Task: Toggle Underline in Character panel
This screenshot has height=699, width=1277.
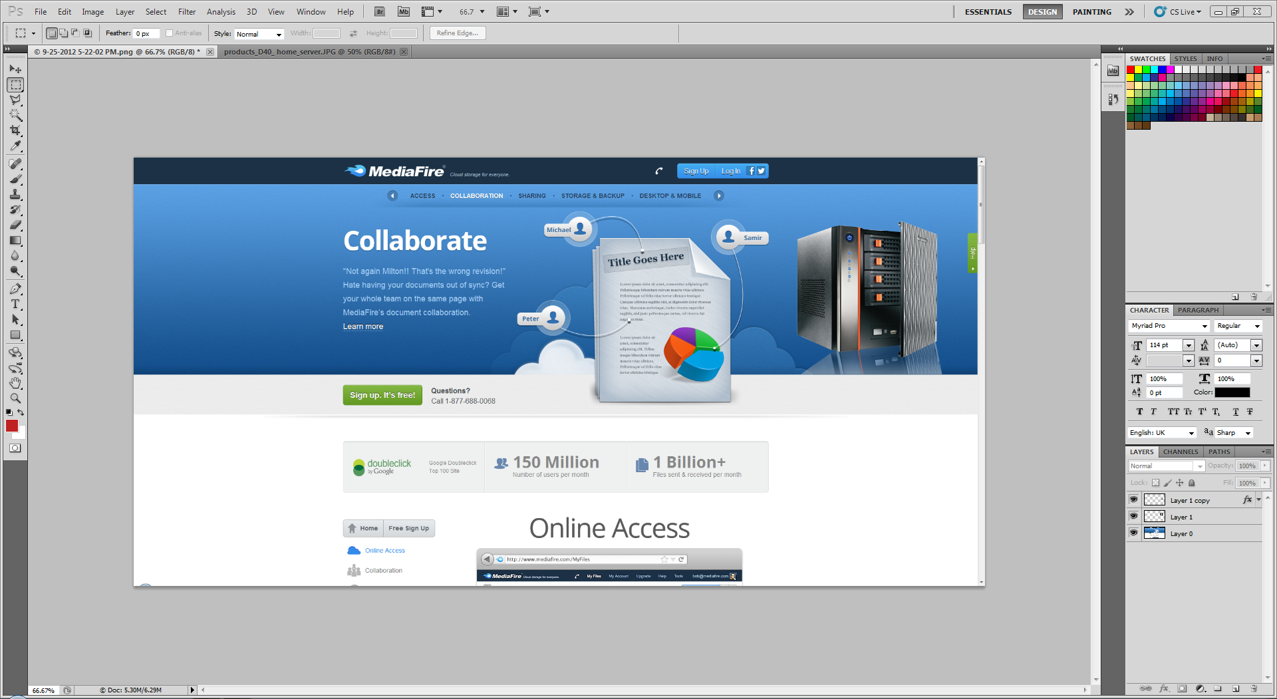Action: [1236, 412]
